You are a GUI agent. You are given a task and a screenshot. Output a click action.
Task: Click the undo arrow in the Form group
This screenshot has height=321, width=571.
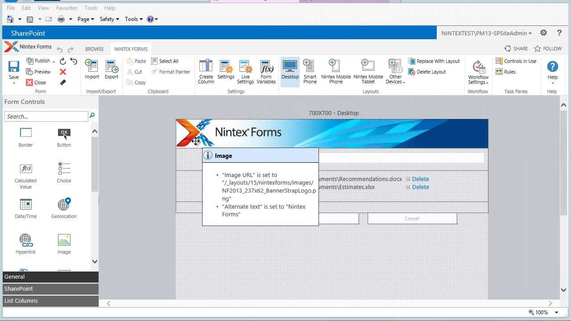pyautogui.click(x=74, y=61)
